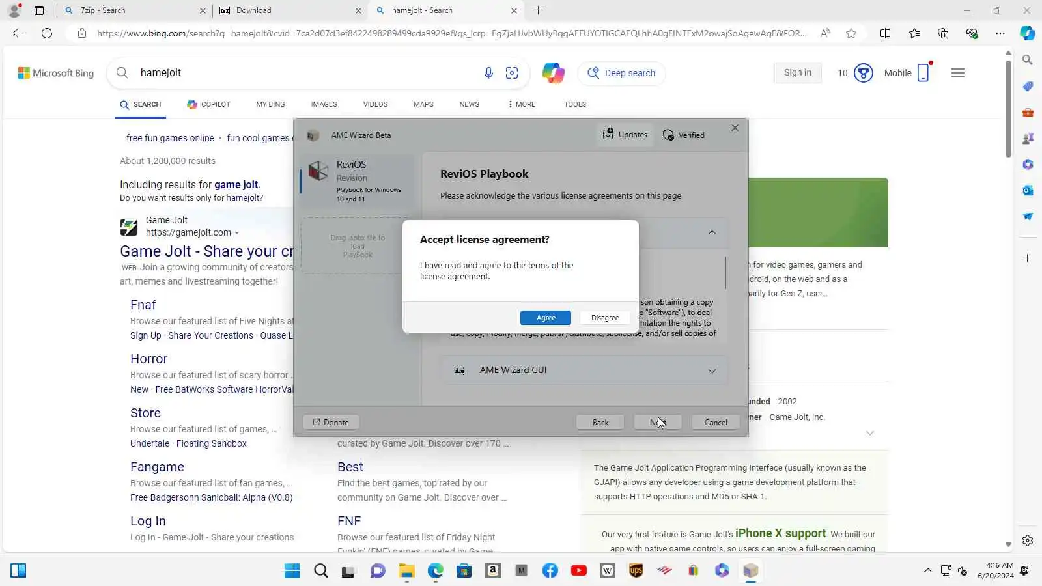
Task: Switch to the Download browser tab
Action: (290, 10)
